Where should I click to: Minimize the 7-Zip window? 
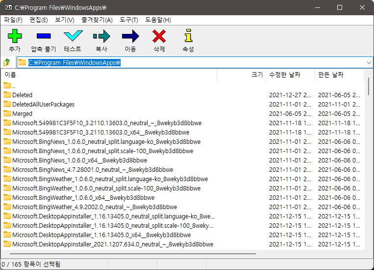point(318,7)
